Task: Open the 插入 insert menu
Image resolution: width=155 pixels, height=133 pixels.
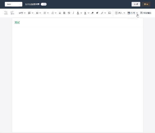Action: (x=120, y=13)
